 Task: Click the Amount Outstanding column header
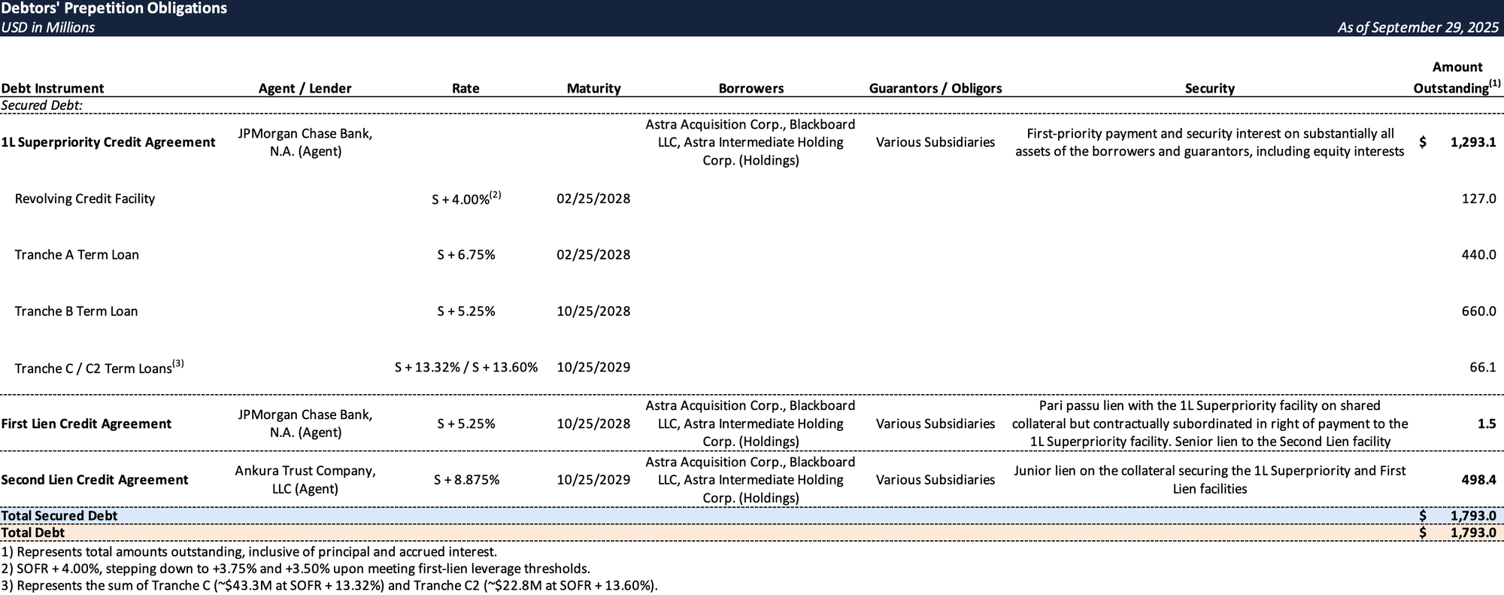1456,78
